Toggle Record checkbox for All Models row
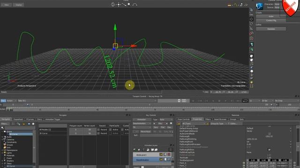 pos(98,130)
